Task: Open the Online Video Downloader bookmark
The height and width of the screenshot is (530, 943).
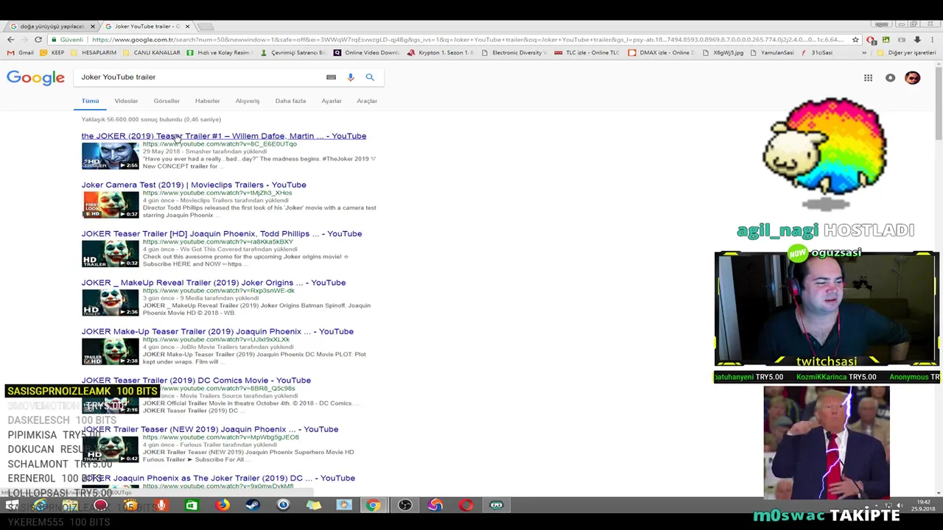Action: coord(366,52)
